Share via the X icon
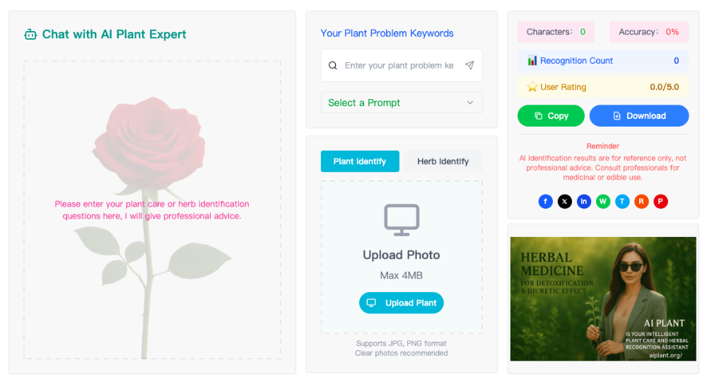 564,201
